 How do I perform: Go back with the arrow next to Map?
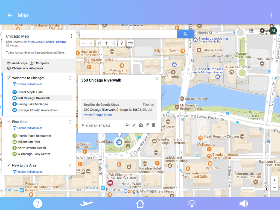click(10, 15)
